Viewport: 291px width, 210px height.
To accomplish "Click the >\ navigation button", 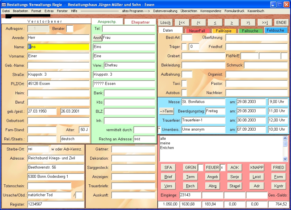I will tap(248, 23).
